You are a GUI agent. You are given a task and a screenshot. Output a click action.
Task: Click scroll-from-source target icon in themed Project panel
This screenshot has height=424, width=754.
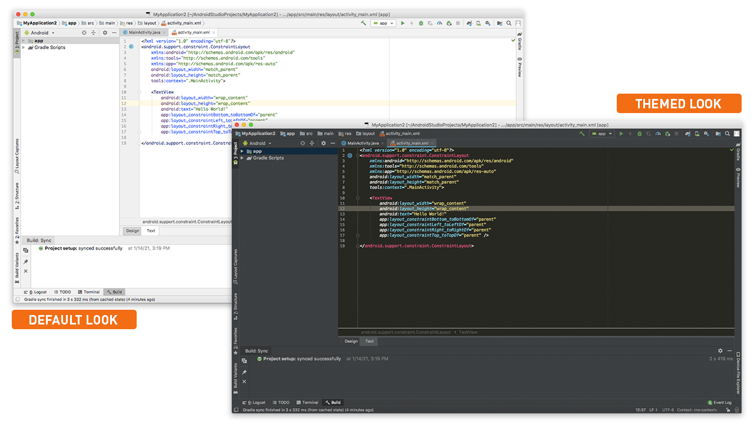[x=303, y=143]
